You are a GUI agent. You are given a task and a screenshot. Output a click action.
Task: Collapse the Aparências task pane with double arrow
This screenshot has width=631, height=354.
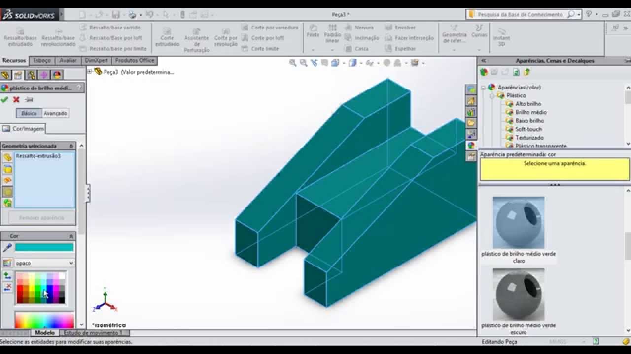point(484,61)
